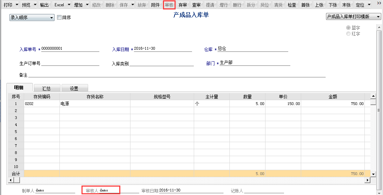The width and height of the screenshot is (383, 195).
Task: Click the 查审 toolbar button
Action: [196, 5]
